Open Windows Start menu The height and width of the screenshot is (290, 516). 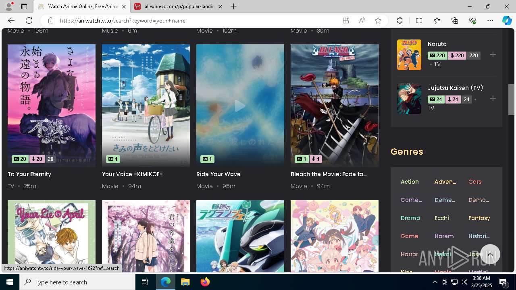[10, 282]
